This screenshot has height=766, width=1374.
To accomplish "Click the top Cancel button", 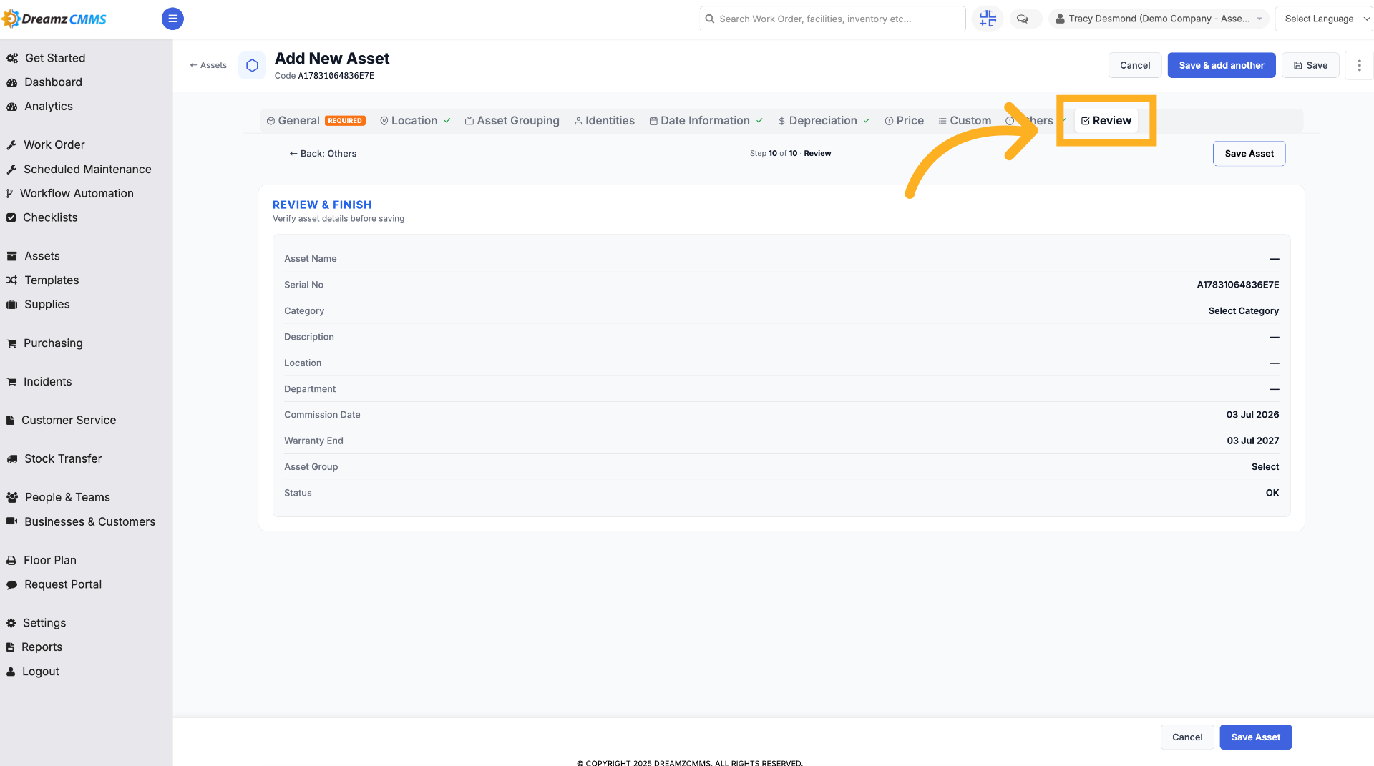I will click(x=1135, y=65).
